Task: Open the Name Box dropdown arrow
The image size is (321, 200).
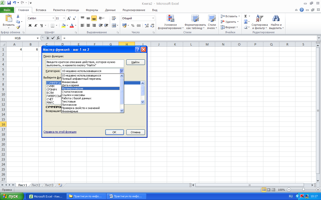Action: 38,38
